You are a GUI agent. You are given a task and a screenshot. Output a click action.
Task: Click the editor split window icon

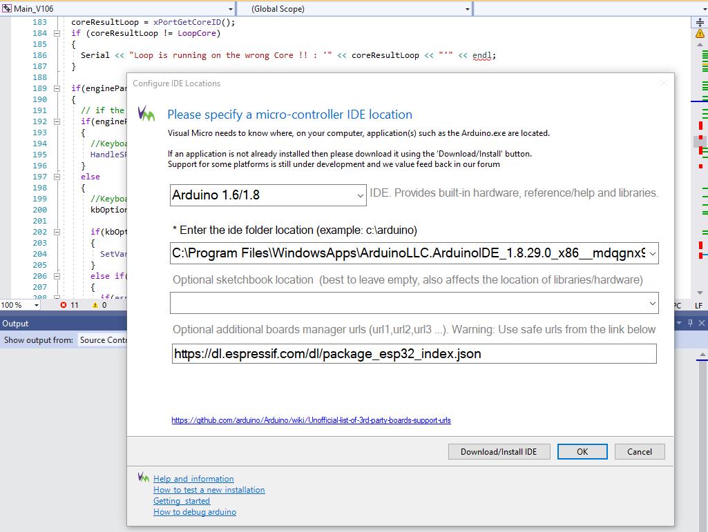[x=700, y=22]
